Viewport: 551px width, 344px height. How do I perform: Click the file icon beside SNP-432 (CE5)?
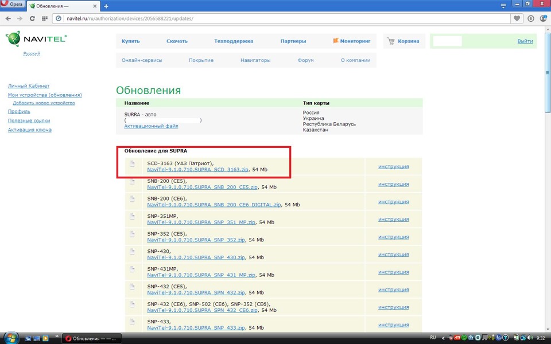pos(132,287)
